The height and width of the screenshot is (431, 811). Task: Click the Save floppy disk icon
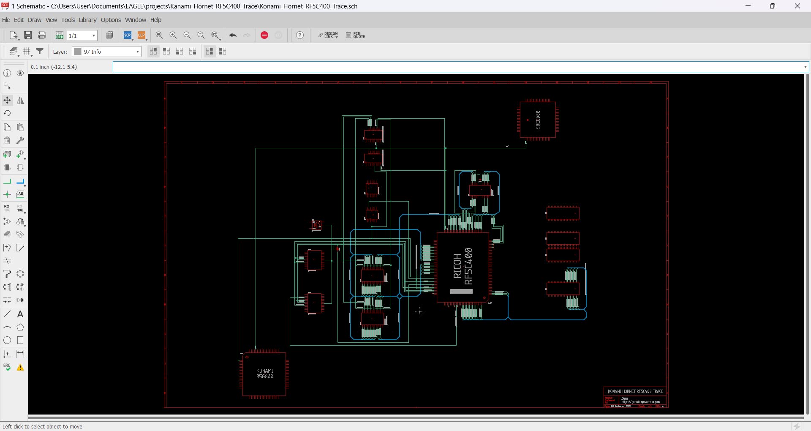click(28, 35)
